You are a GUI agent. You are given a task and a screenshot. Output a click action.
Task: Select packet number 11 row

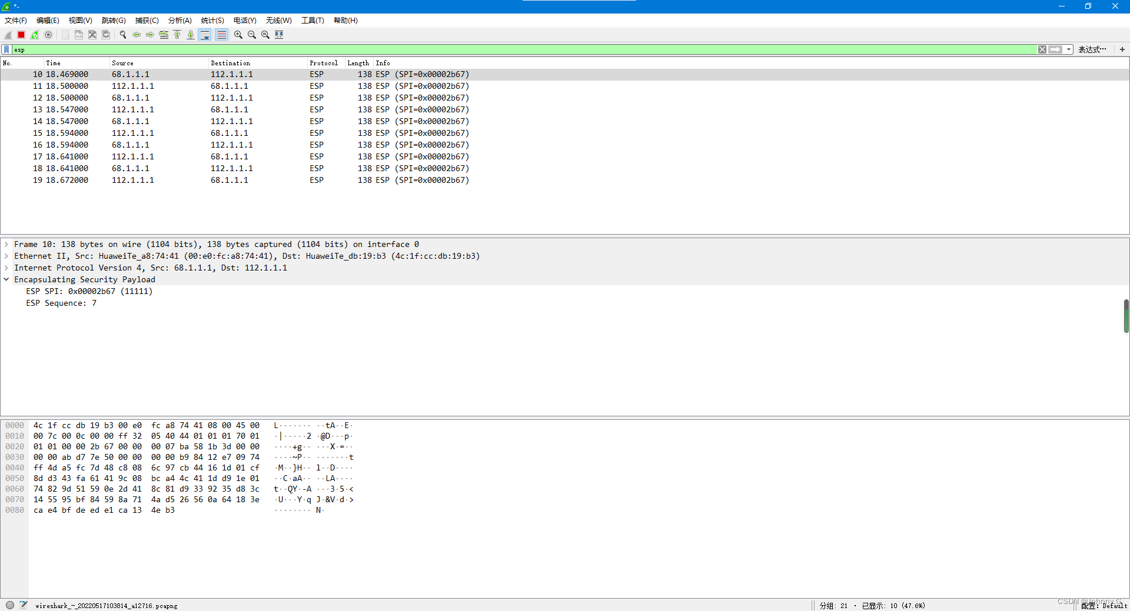pyautogui.click(x=564, y=86)
